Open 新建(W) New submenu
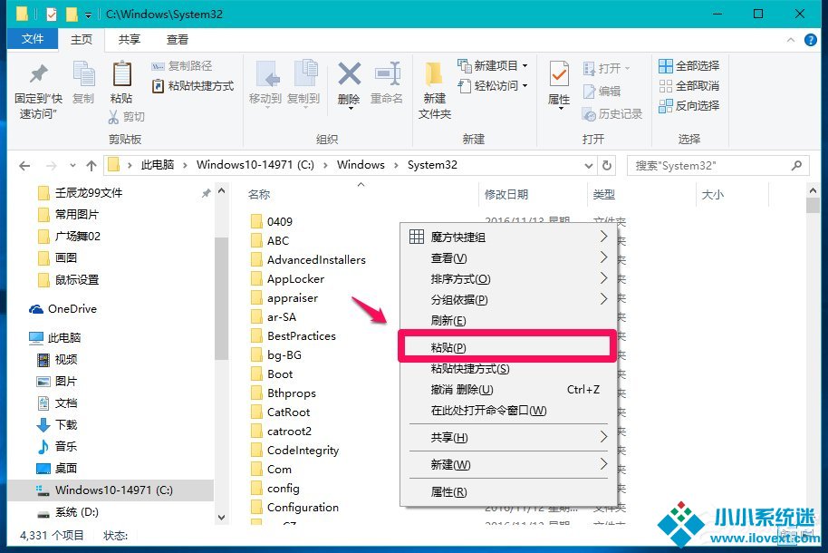 508,465
